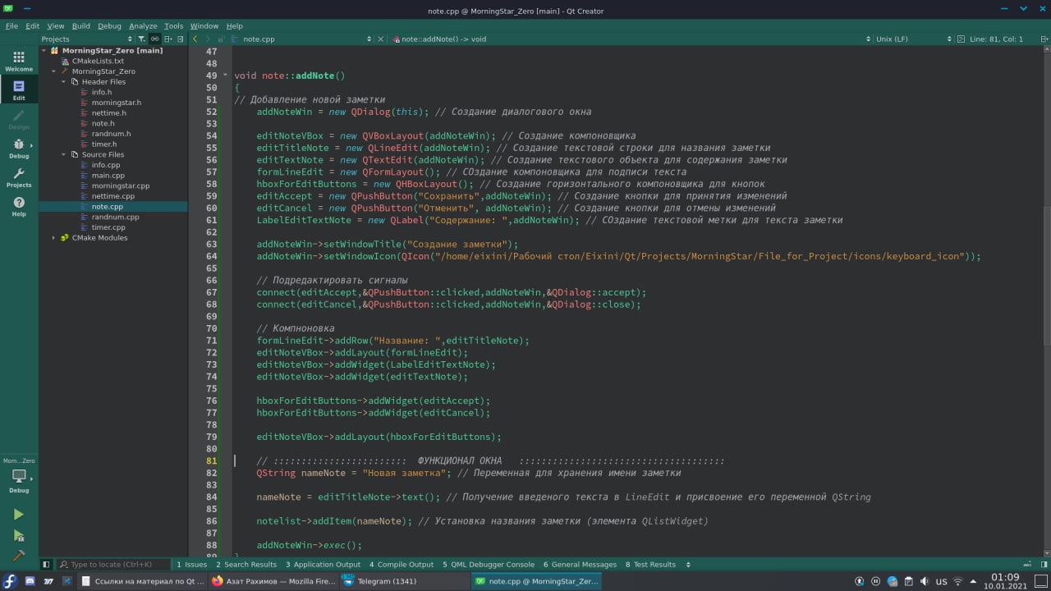Open the Tools menu
The height and width of the screenshot is (591, 1051).
173,26
